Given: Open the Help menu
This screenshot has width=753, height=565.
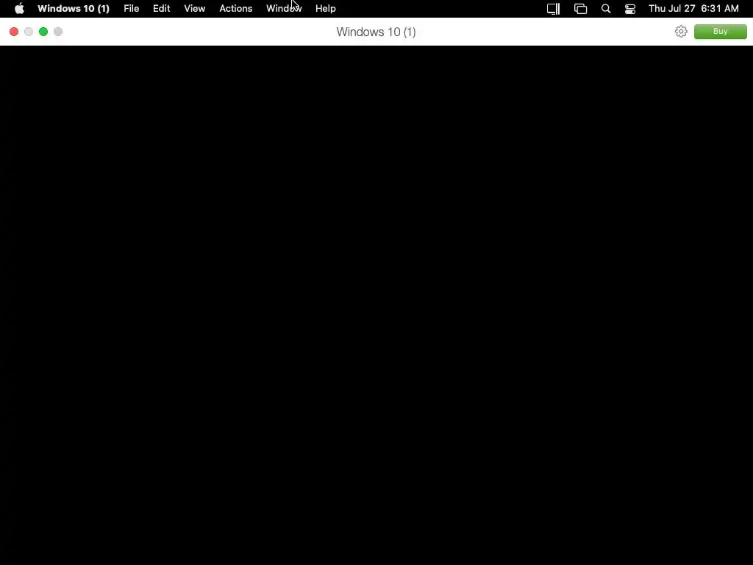Looking at the screenshot, I should tap(326, 9).
